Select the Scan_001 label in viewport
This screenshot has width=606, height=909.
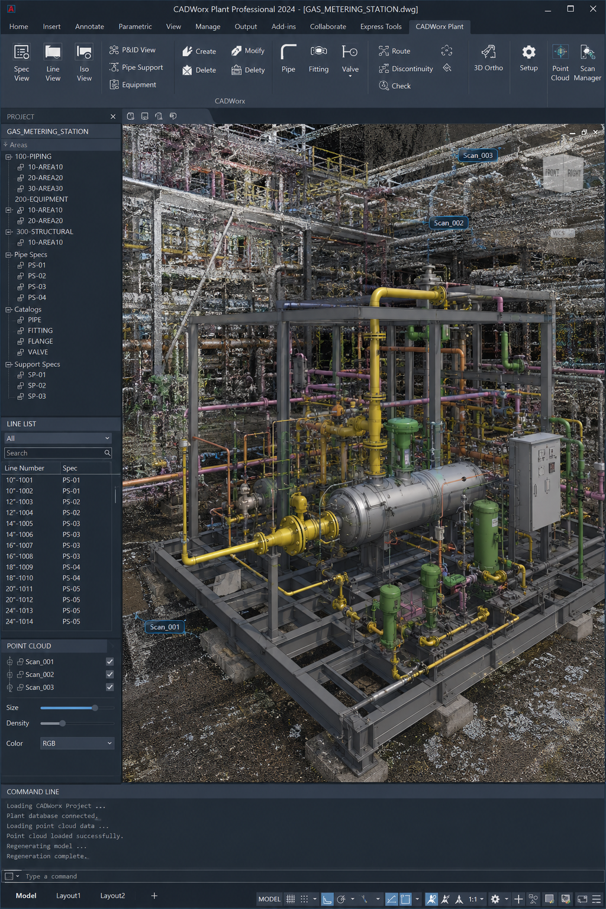(165, 627)
